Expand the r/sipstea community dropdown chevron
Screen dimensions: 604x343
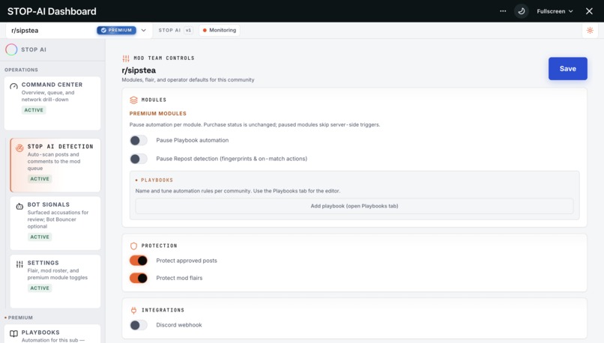pos(143,31)
